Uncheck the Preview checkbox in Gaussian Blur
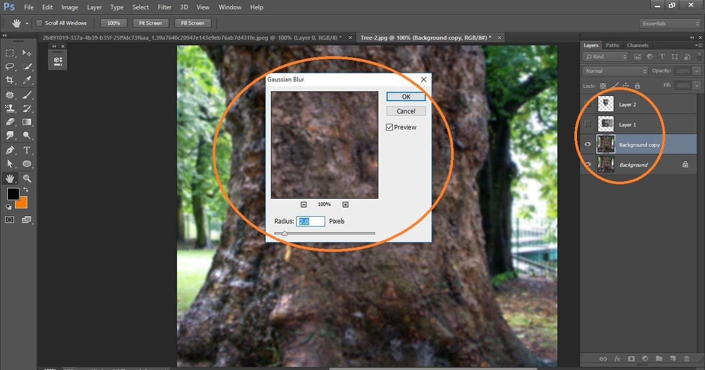The image size is (705, 370). (390, 127)
